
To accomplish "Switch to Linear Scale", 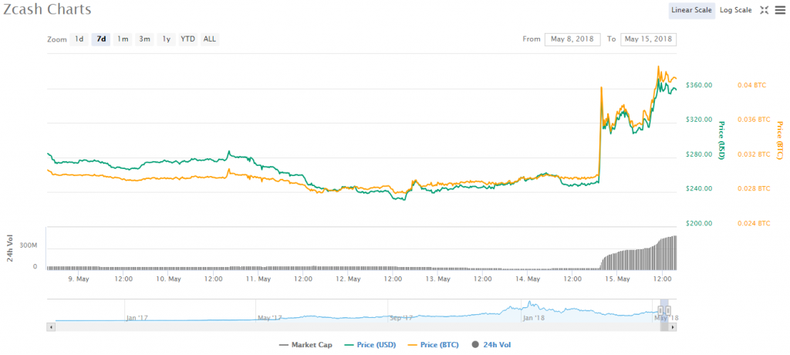I will [691, 10].
